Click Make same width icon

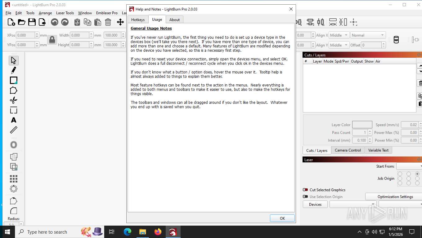(x=333, y=22)
